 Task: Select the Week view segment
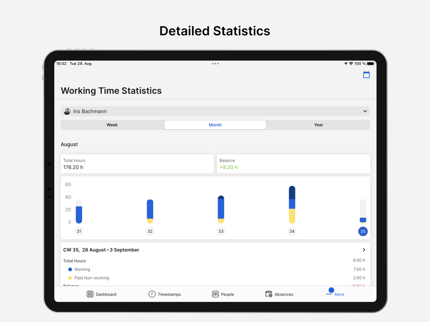112,125
